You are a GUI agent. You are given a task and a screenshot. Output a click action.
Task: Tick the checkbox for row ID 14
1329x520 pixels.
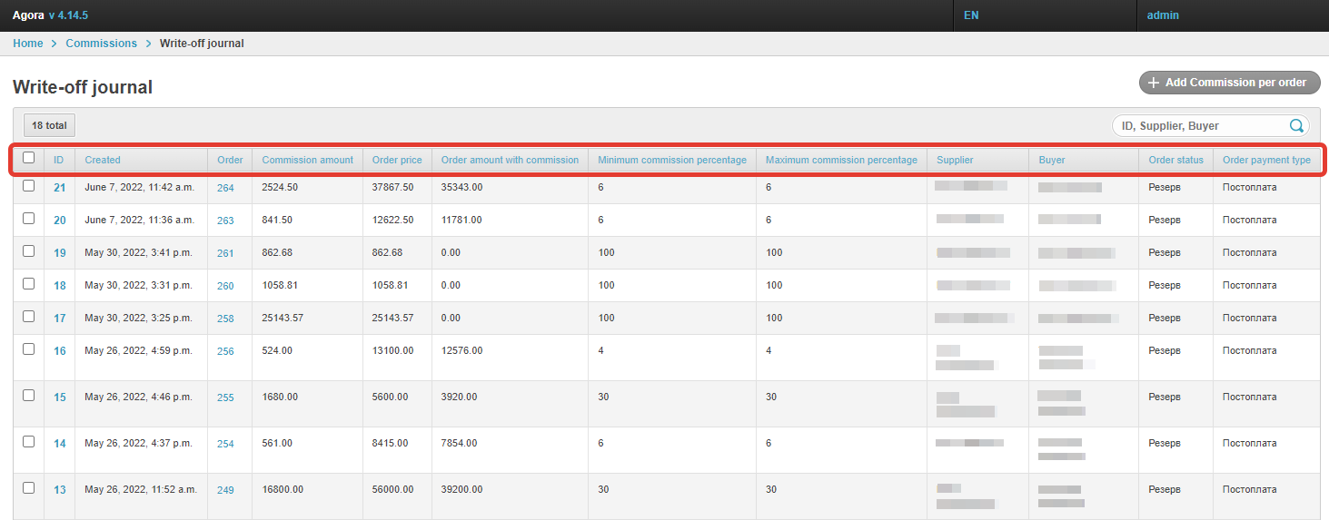click(x=29, y=442)
